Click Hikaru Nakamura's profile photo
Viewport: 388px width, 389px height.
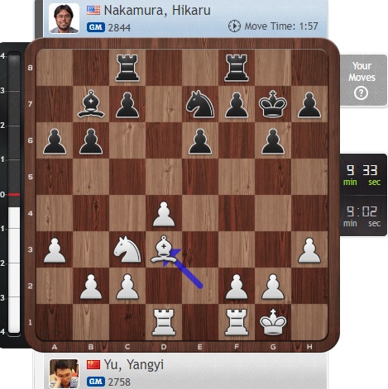(x=64, y=18)
